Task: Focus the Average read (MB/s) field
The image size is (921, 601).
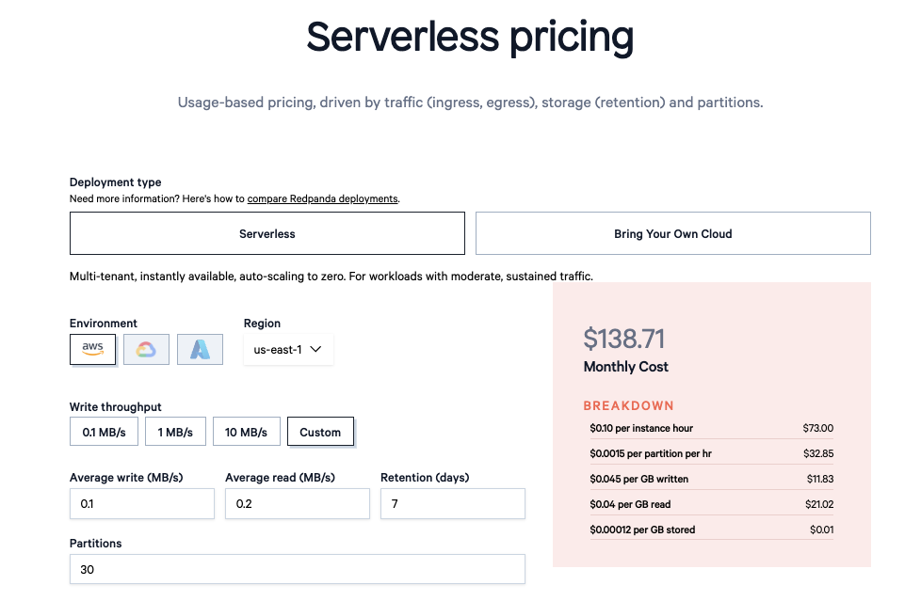Action: [x=298, y=503]
